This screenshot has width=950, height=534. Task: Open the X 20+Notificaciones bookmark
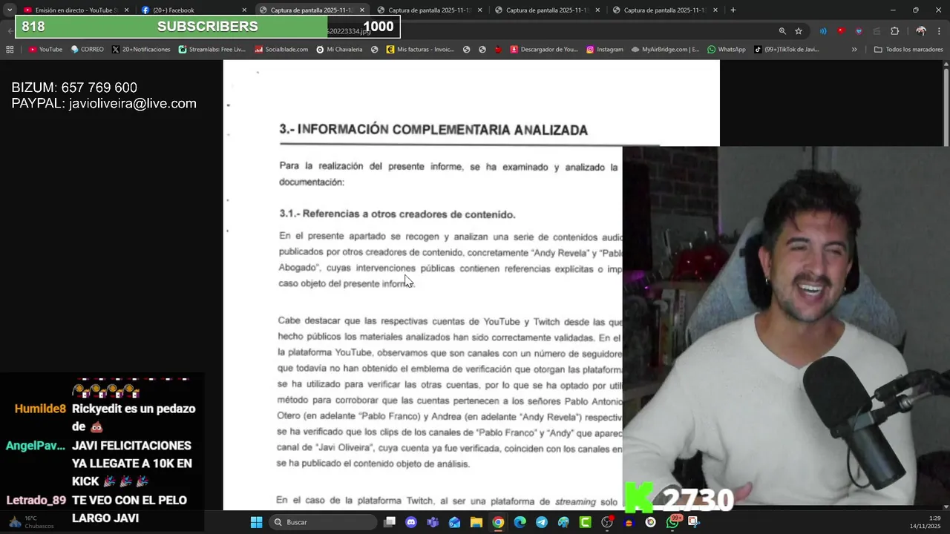pos(141,50)
